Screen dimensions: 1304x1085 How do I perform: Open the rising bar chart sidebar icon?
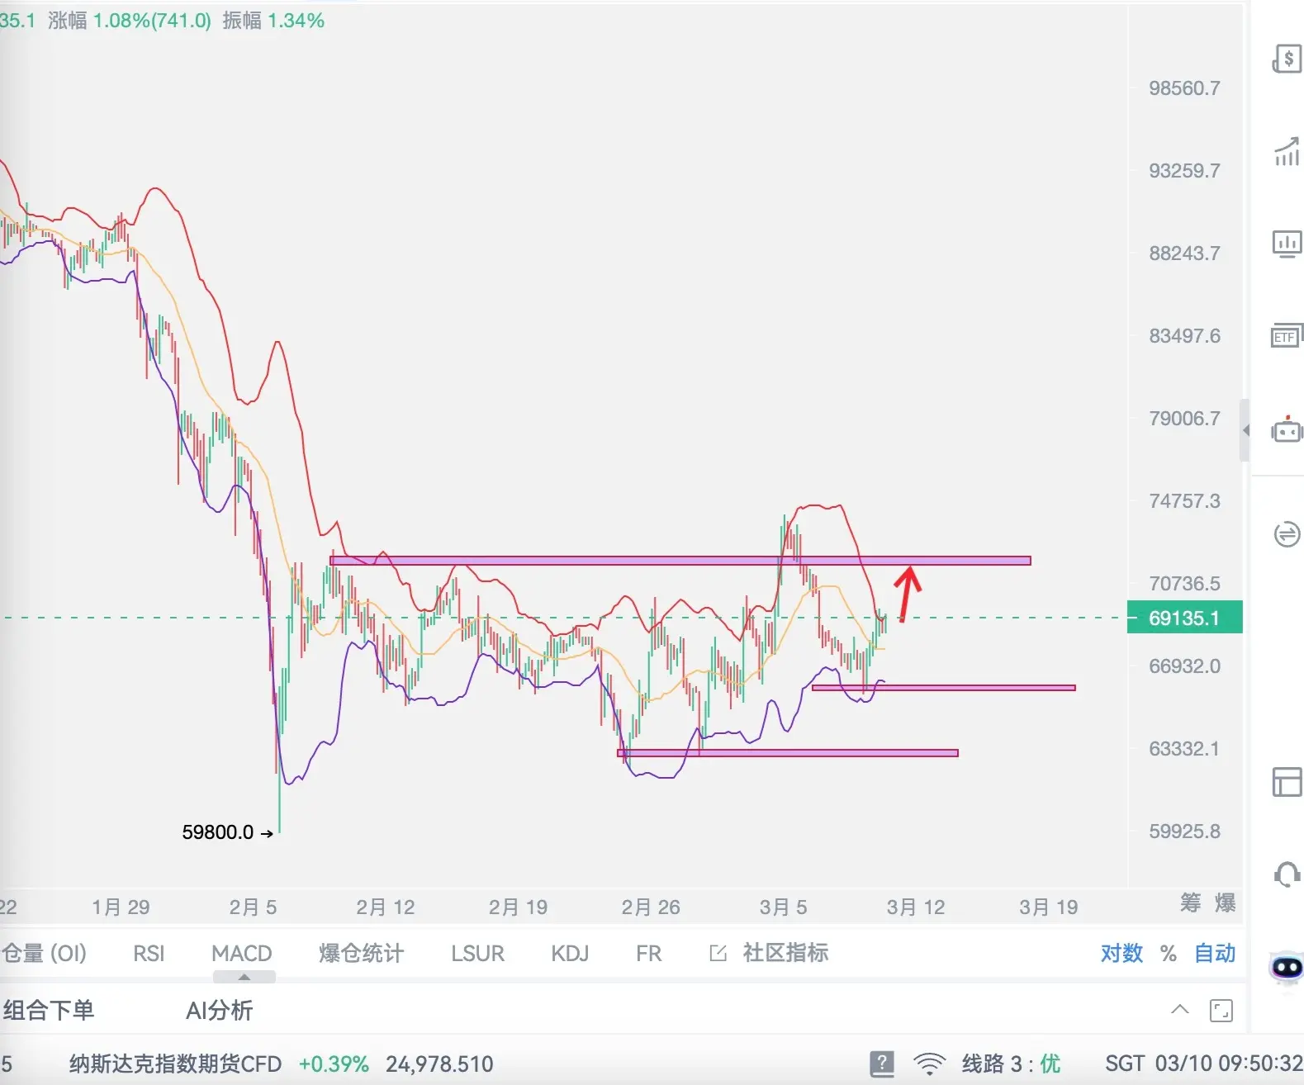(x=1287, y=151)
